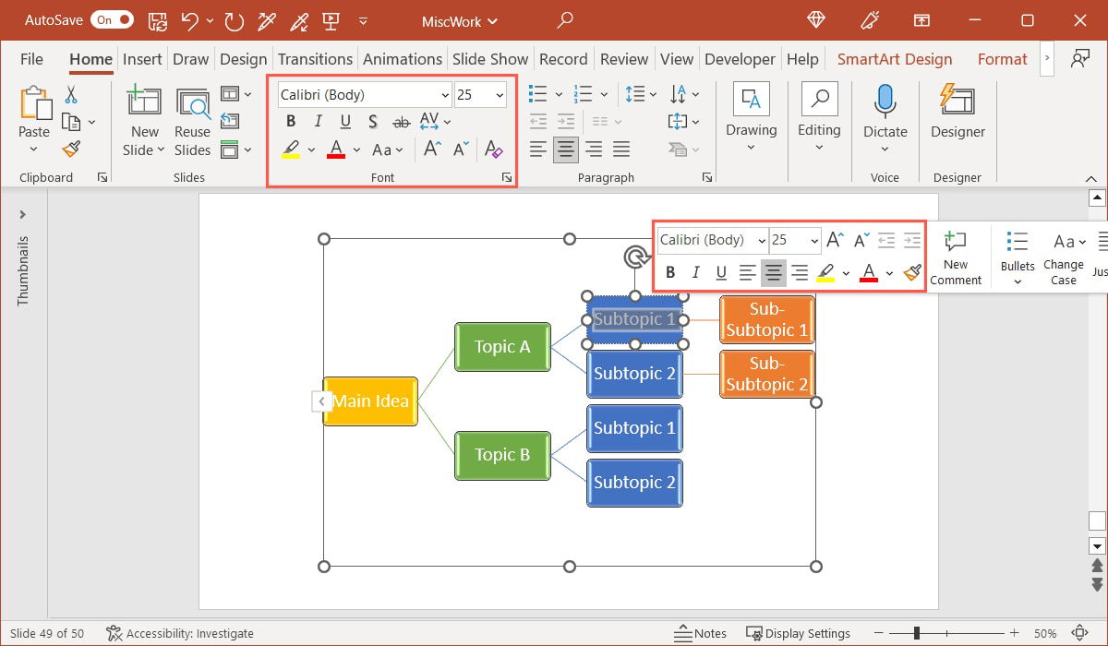Screen dimensions: 1108x646
Task: Select the Format Painter on the mini toolbar
Action: [x=911, y=271]
